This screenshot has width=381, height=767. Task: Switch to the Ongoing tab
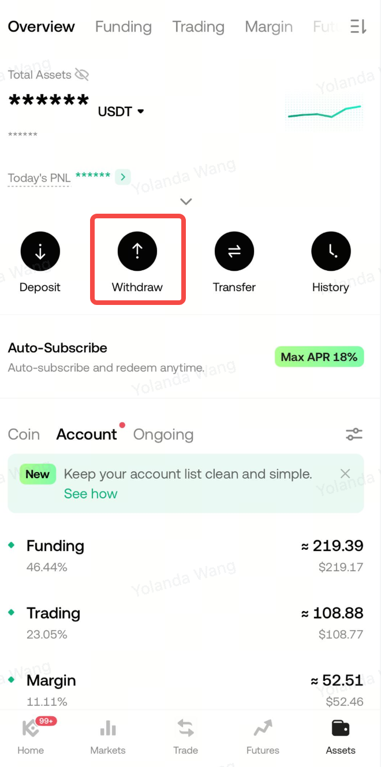click(163, 434)
